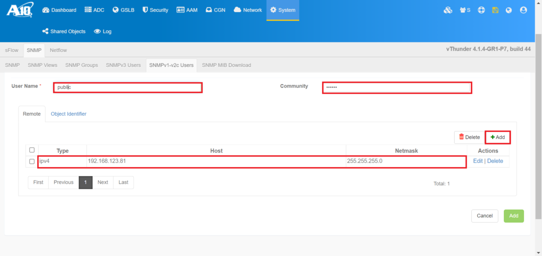
Task: Click the users group icon labeled S
Action: (465, 10)
